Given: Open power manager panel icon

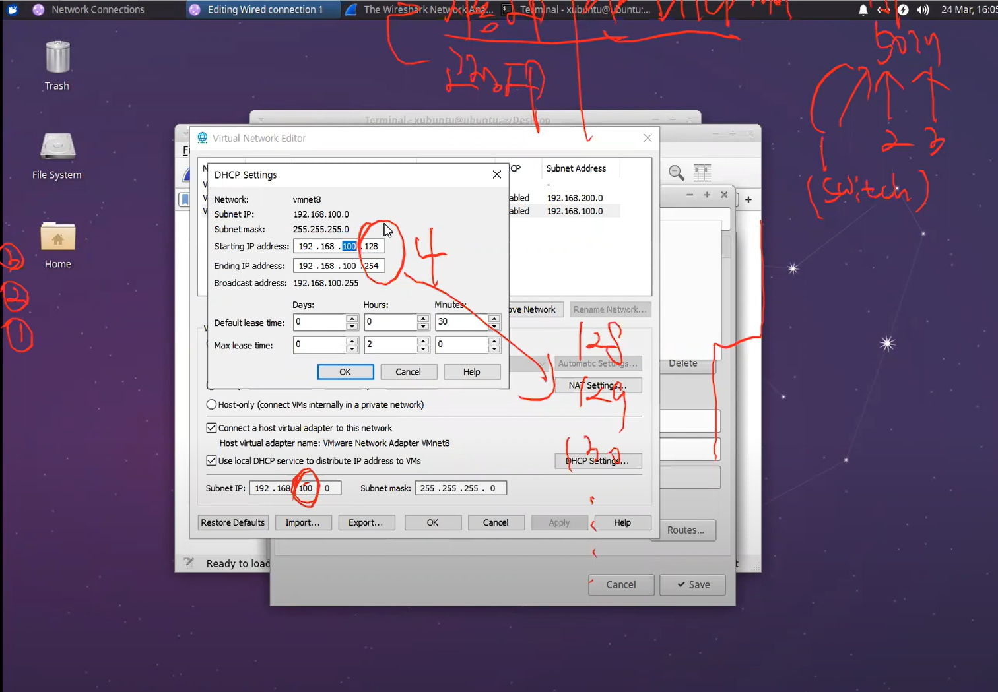Looking at the screenshot, I should point(903,9).
